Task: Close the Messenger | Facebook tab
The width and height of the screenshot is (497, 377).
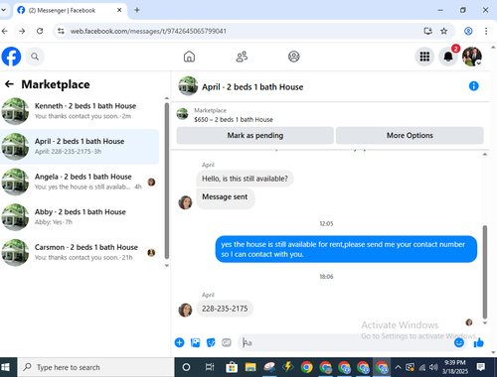Action: coord(119,10)
